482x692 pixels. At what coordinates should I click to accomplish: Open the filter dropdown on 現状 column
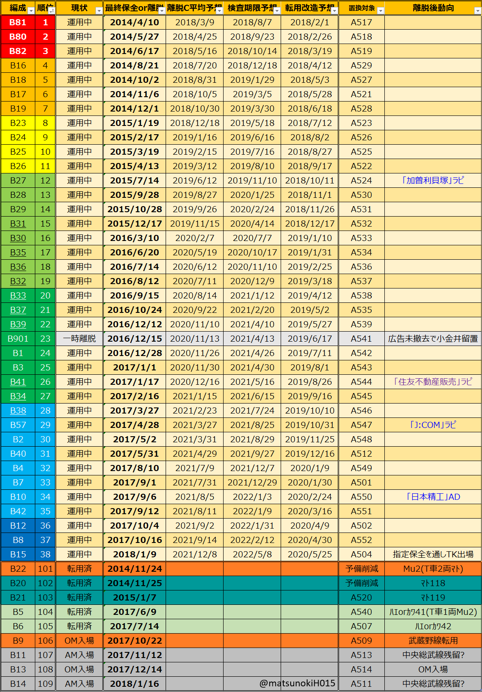[x=98, y=11]
